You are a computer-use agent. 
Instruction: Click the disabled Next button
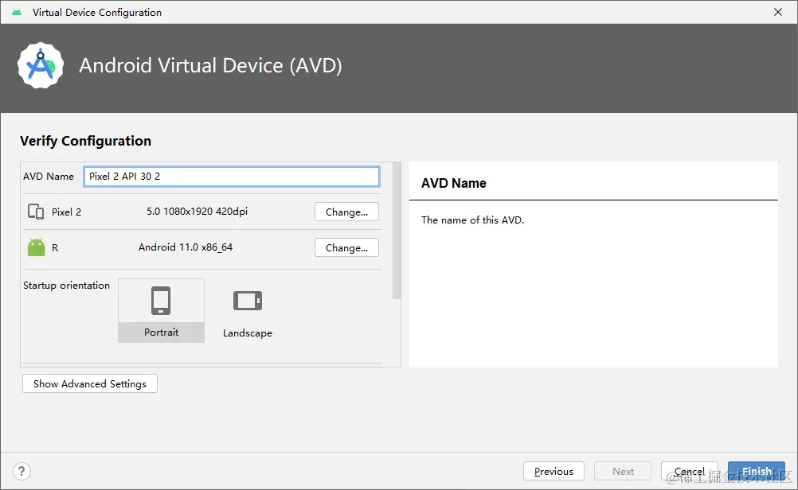coord(623,471)
